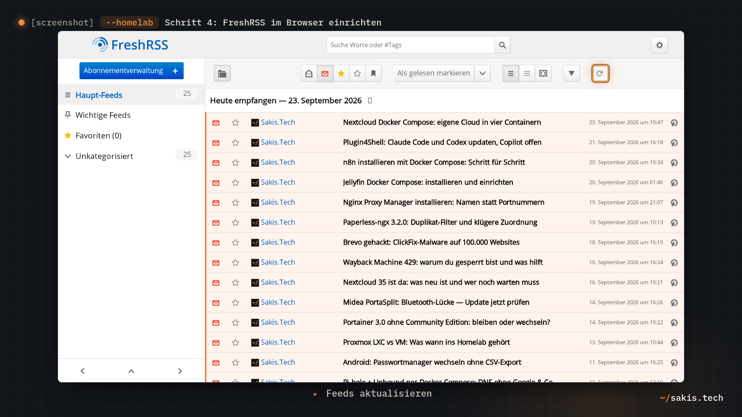Star the Plugin4Shell article
Screen dimensions: 742x417
[x=236, y=143]
